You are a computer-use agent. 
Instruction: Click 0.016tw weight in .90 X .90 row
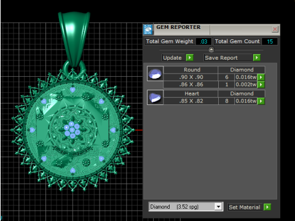246,77
